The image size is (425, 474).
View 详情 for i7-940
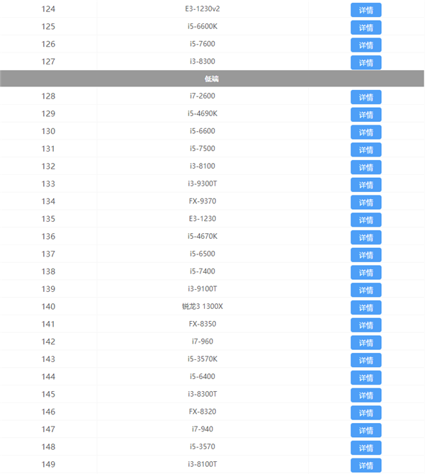[365, 430]
